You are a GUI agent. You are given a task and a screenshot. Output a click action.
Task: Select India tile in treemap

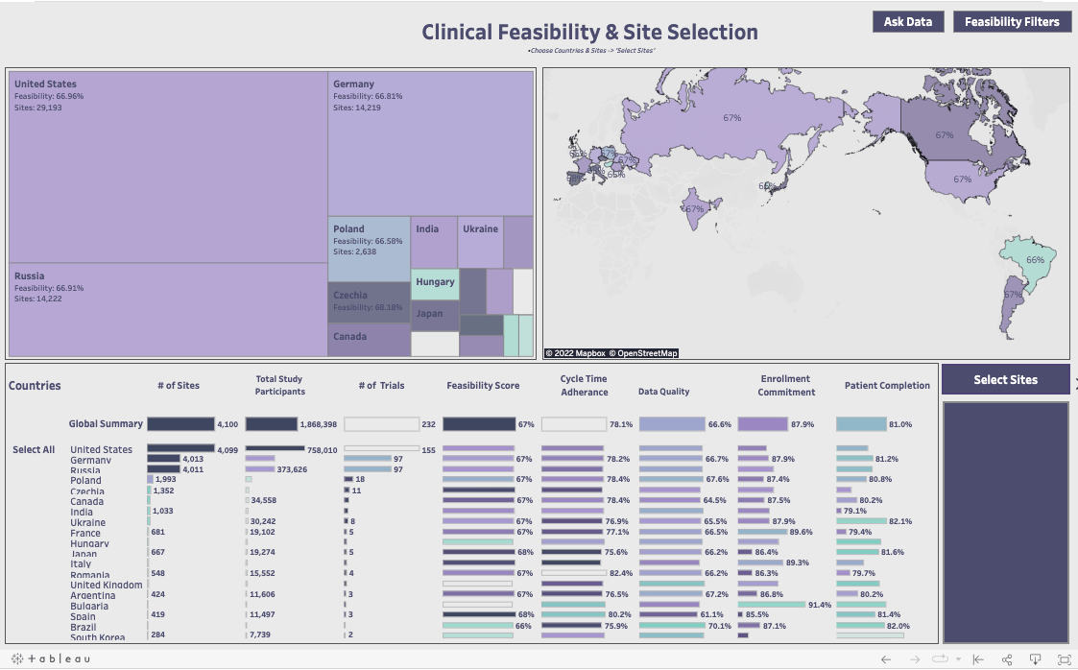click(434, 242)
